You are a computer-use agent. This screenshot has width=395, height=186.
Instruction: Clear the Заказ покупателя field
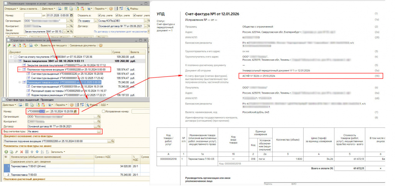click(68, 32)
